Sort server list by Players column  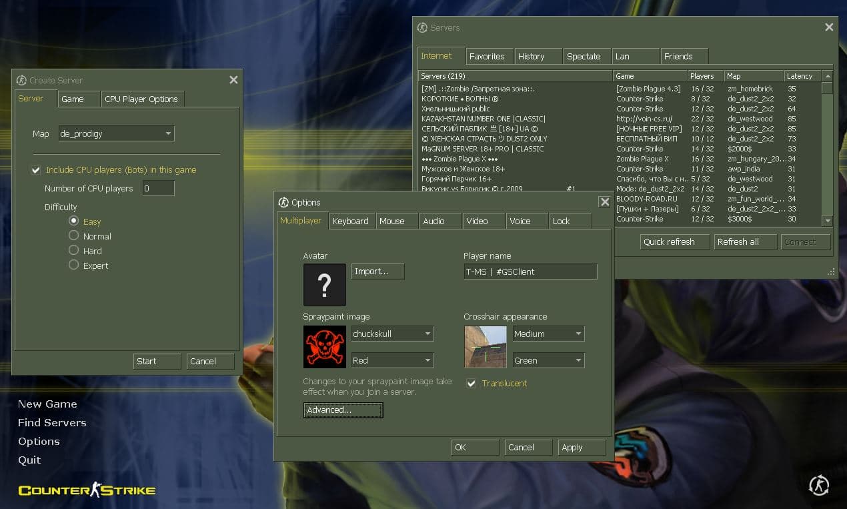706,76
